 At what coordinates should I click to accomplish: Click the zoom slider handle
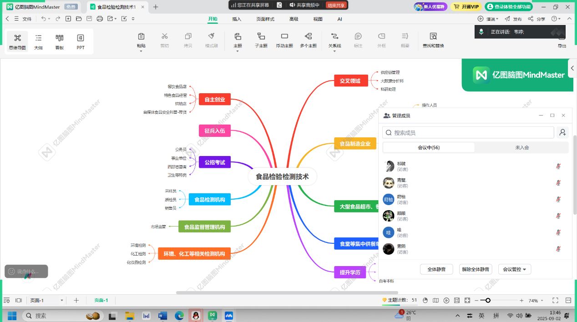(488, 301)
